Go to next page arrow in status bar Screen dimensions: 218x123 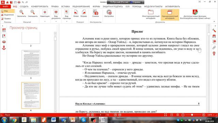point(115,115)
